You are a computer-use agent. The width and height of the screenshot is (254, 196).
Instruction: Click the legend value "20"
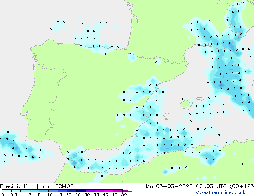pyautogui.click(x=69, y=194)
